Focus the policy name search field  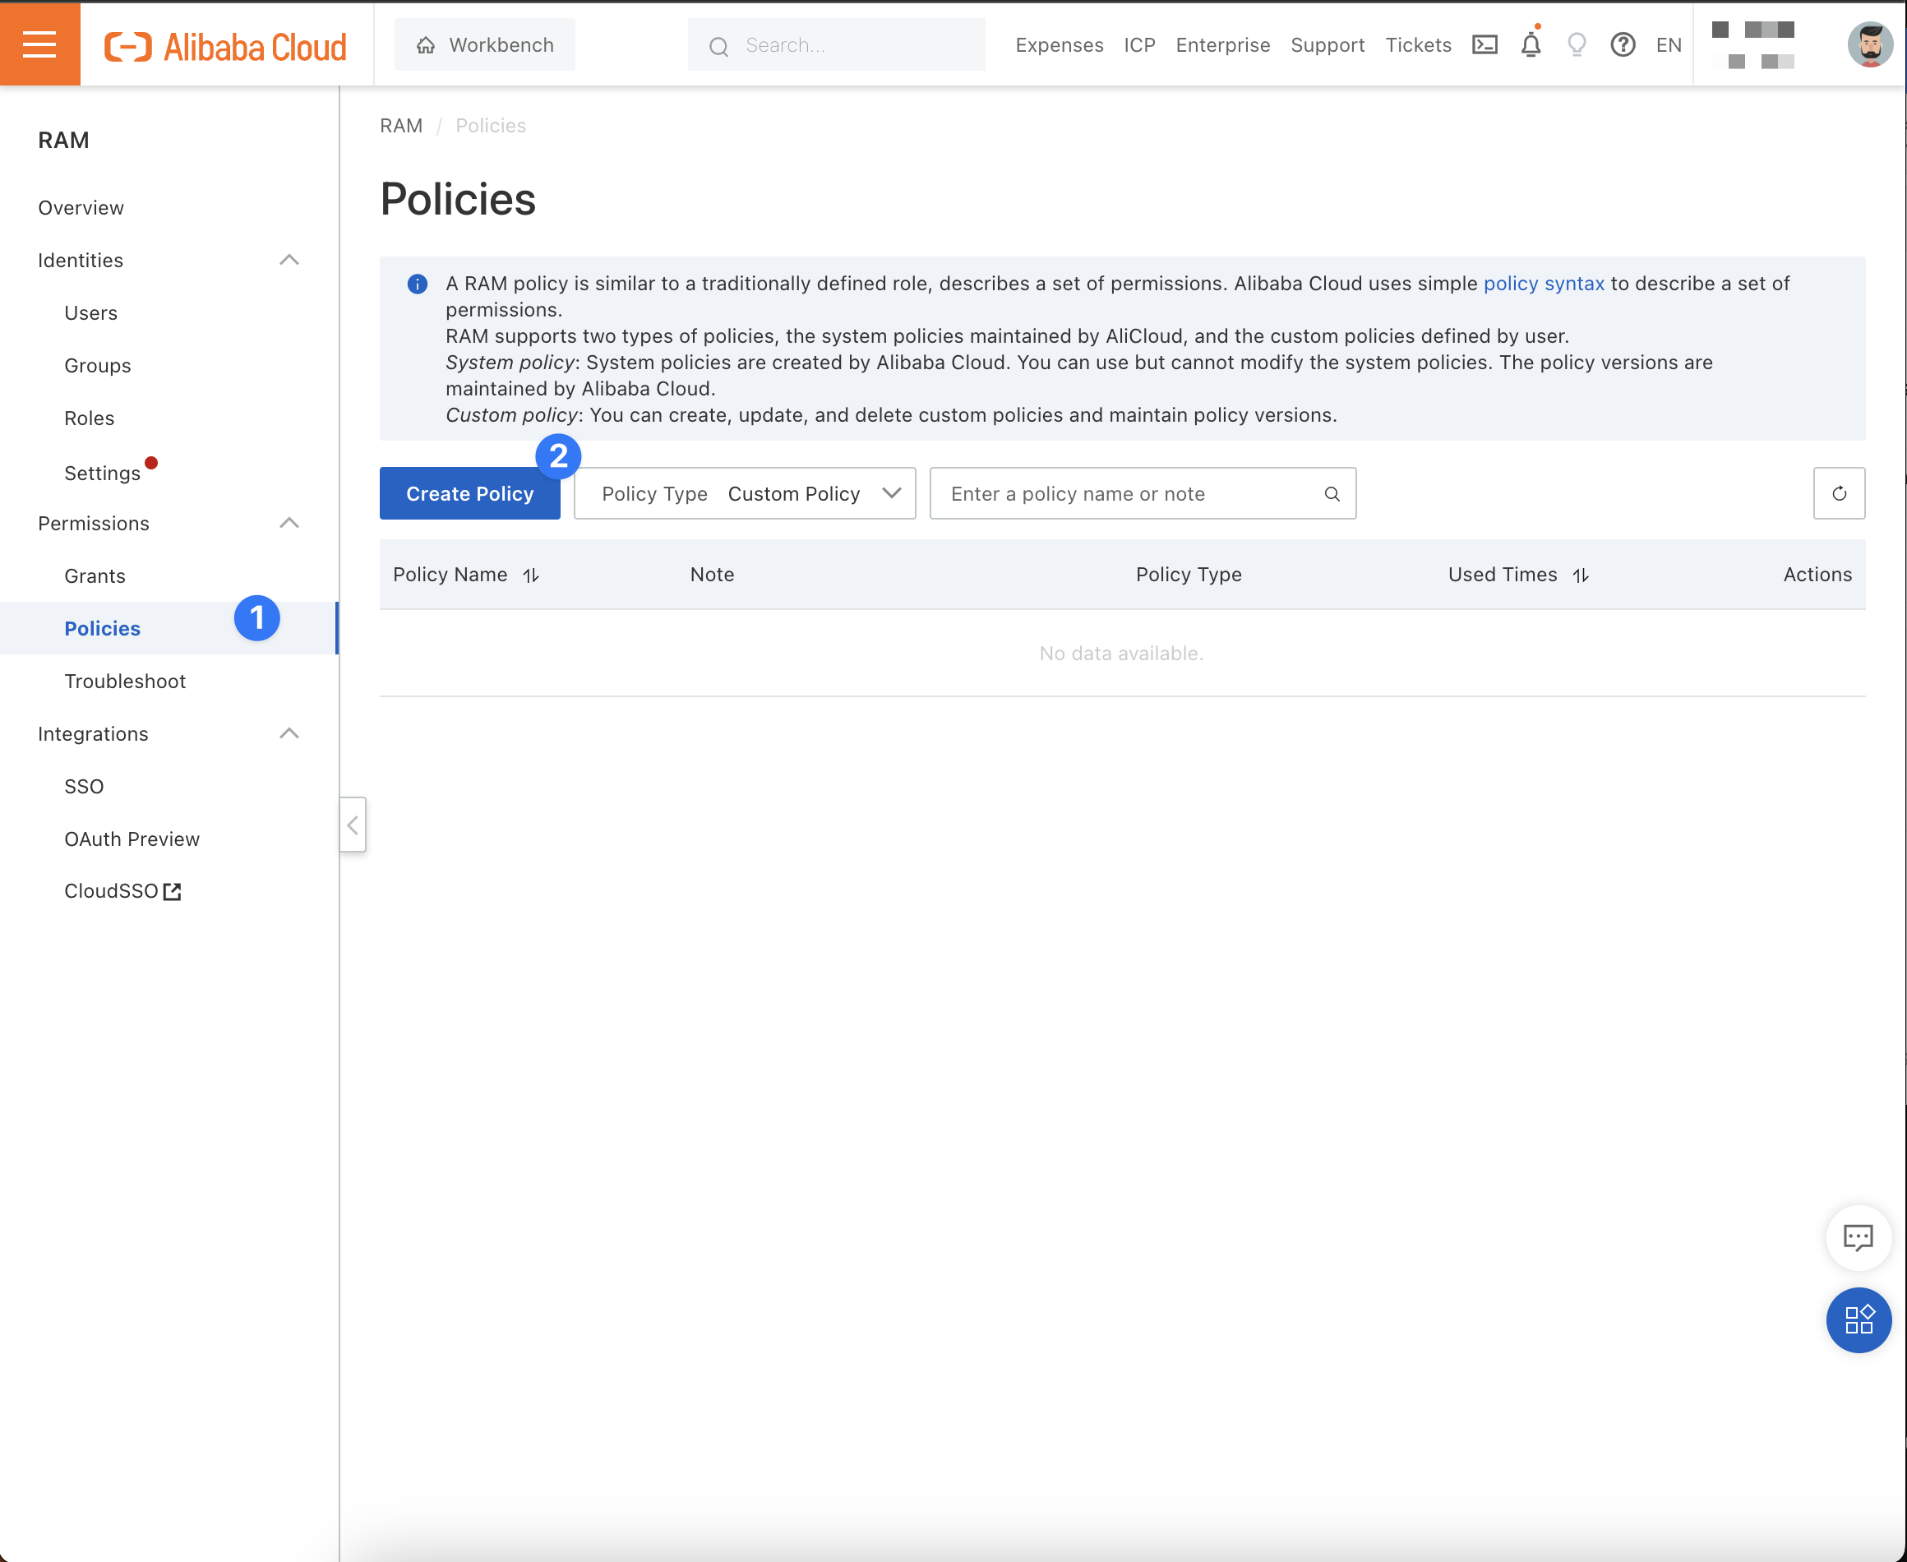(1129, 493)
